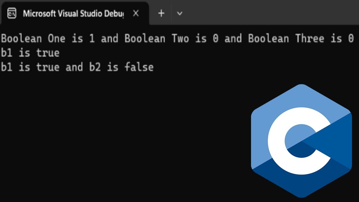Click the console icon on the tab
359x202 pixels.
(x=12, y=13)
